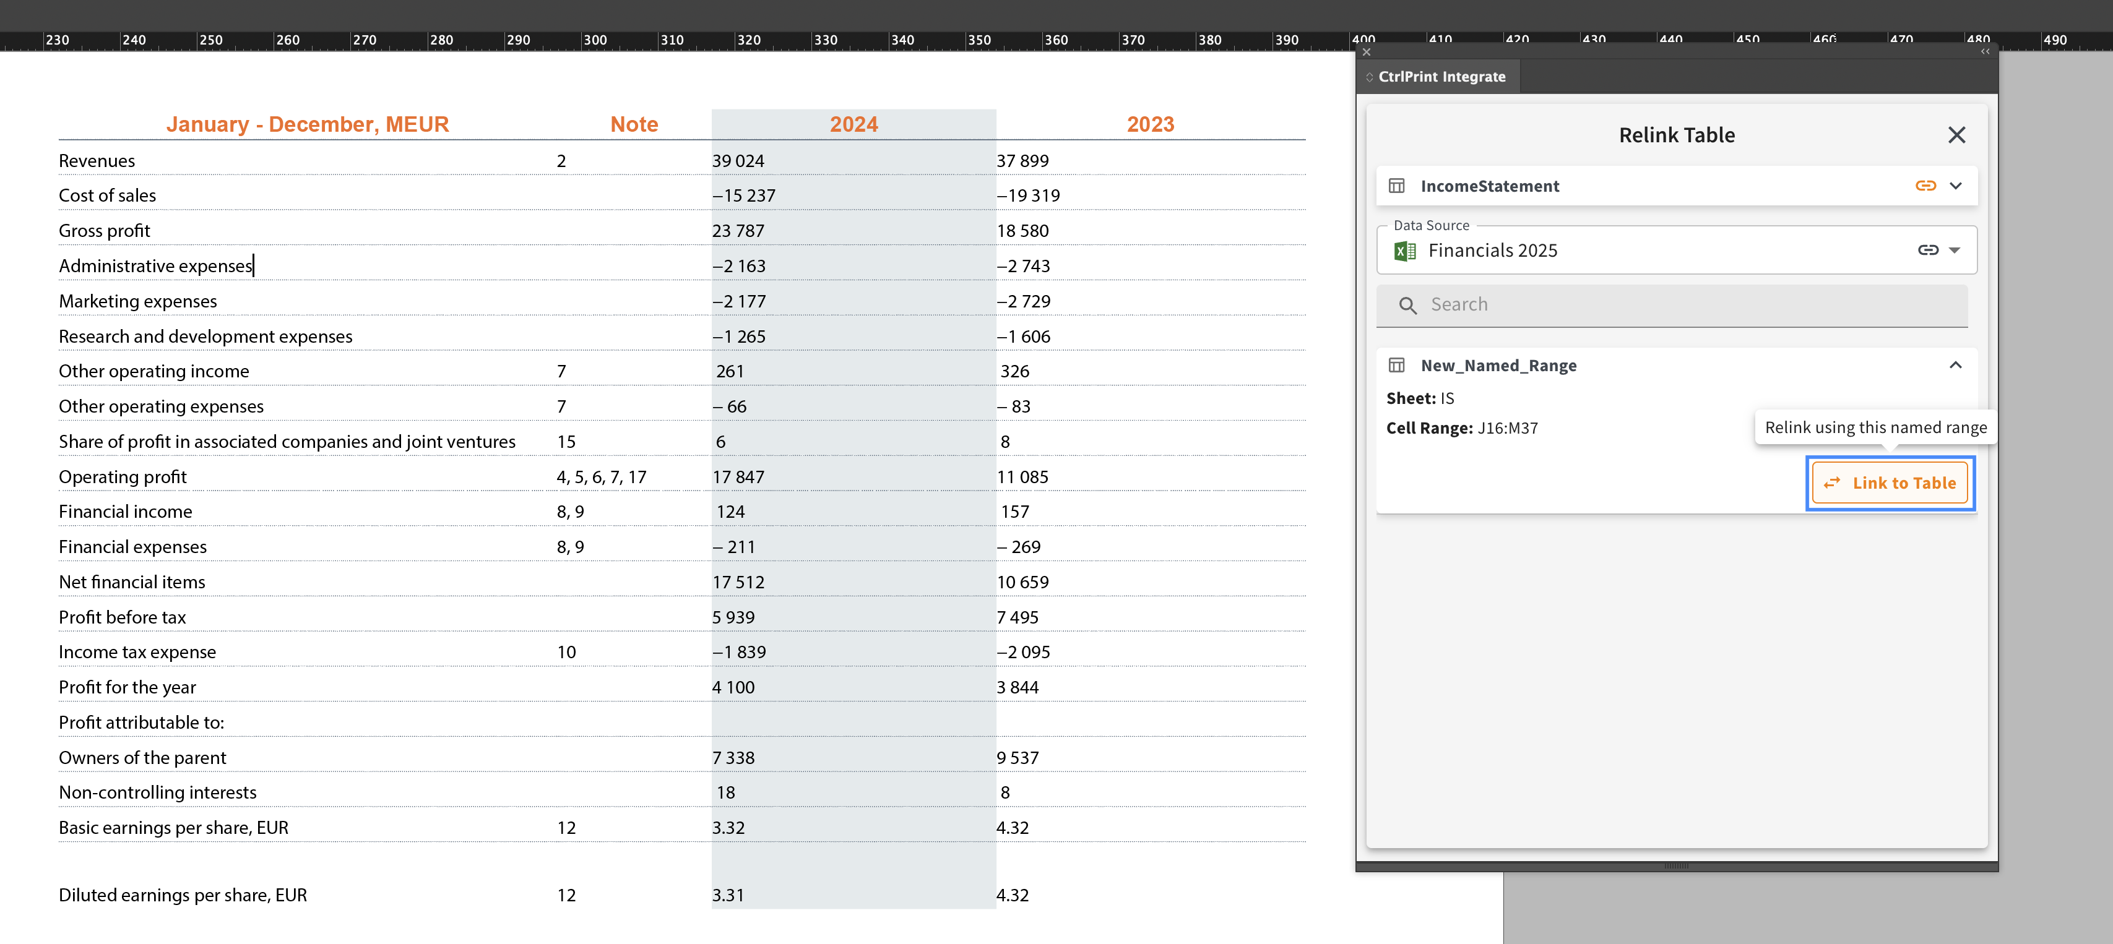Select the CtrlPrint Integrate tab
This screenshot has width=2113, height=944.
pos(1441,77)
